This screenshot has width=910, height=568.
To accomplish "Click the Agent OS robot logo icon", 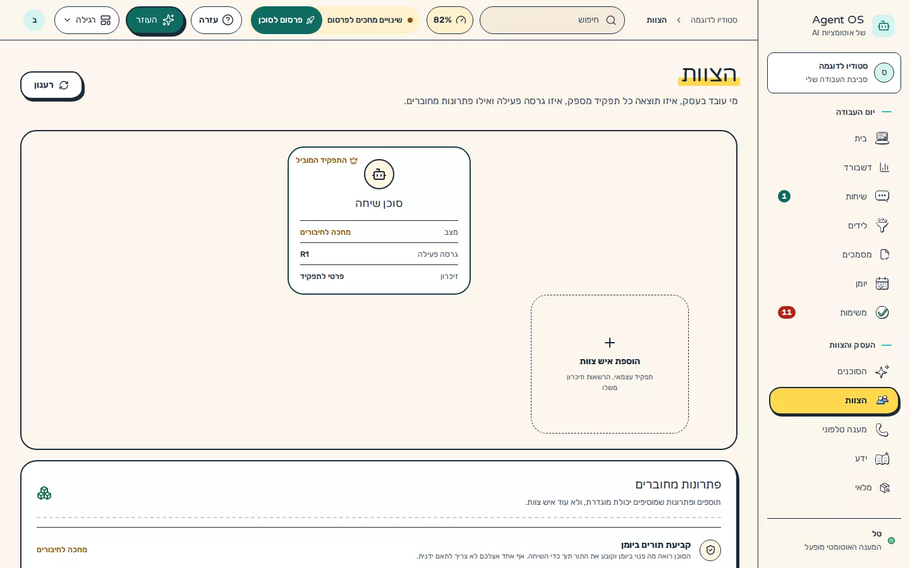I will (883, 26).
